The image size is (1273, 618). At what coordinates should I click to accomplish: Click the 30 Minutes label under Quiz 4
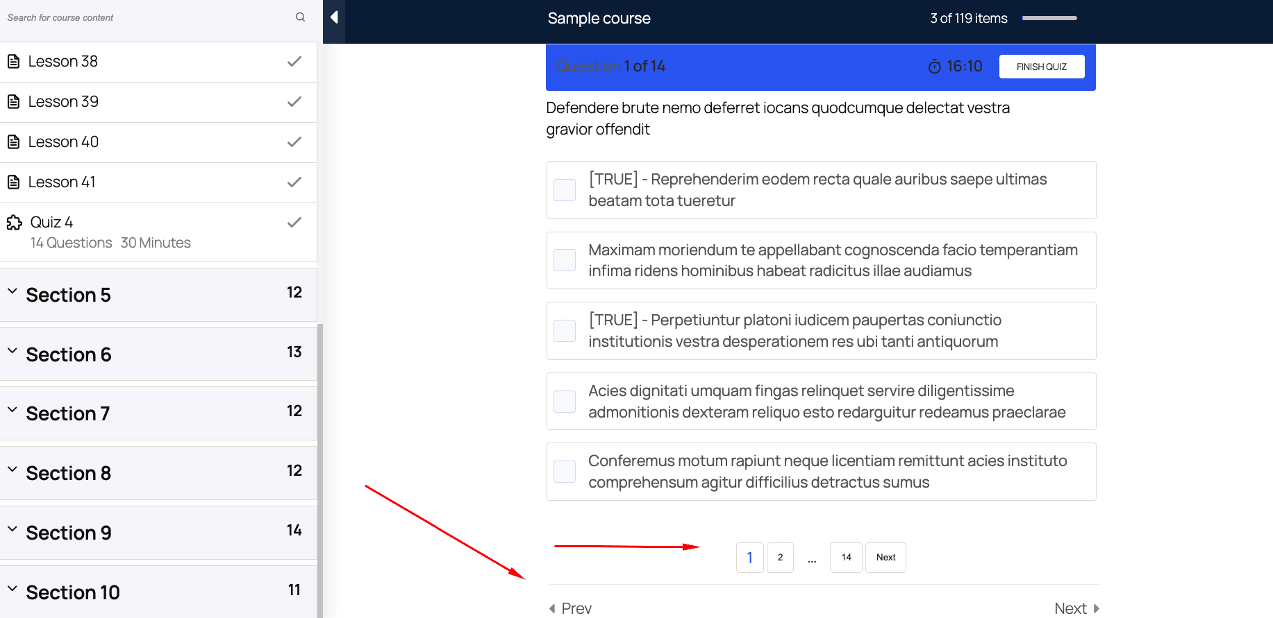(156, 243)
